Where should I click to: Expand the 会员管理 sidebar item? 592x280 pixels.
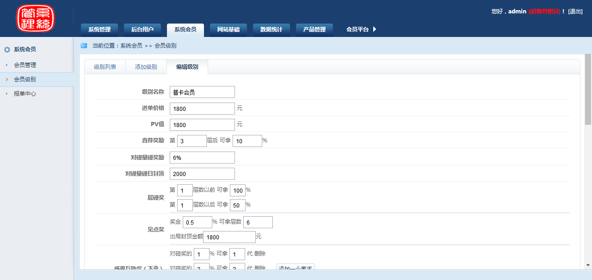coord(25,65)
